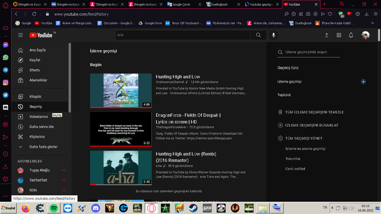This screenshot has height=214, width=381.
Task: Open Abonelikler in sidebar
Action: point(40,80)
